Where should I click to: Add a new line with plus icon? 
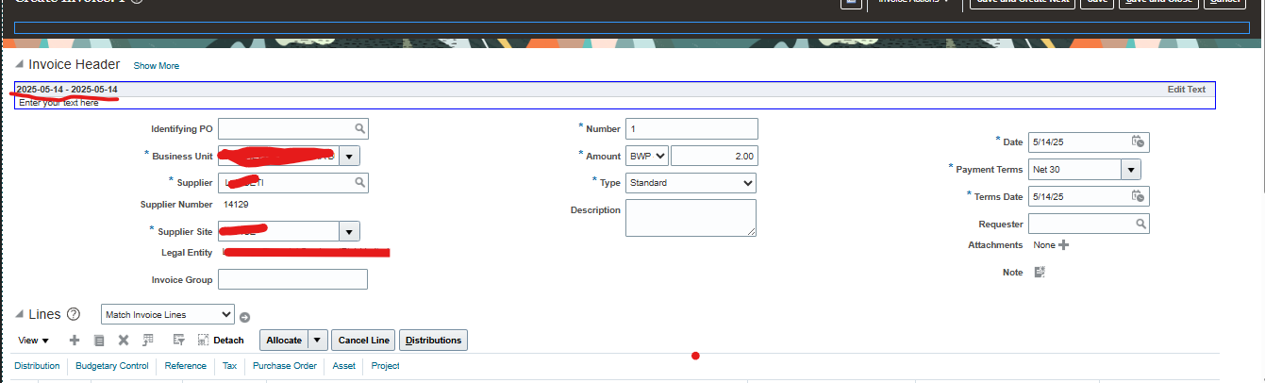click(x=75, y=340)
